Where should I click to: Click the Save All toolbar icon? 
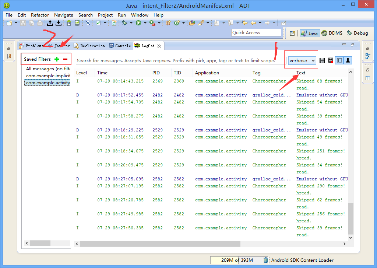click(x=32, y=23)
